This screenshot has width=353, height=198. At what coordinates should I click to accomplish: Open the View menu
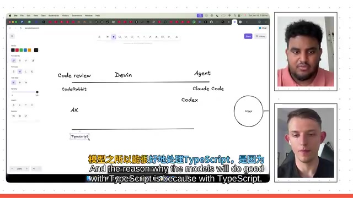35,15
